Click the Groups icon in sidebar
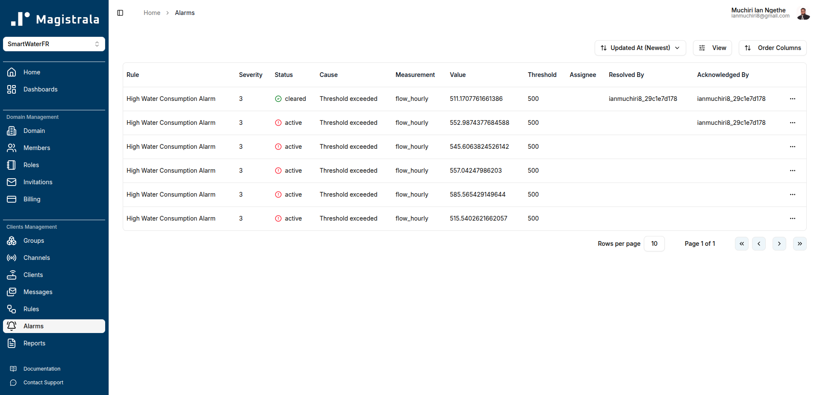 pos(12,241)
